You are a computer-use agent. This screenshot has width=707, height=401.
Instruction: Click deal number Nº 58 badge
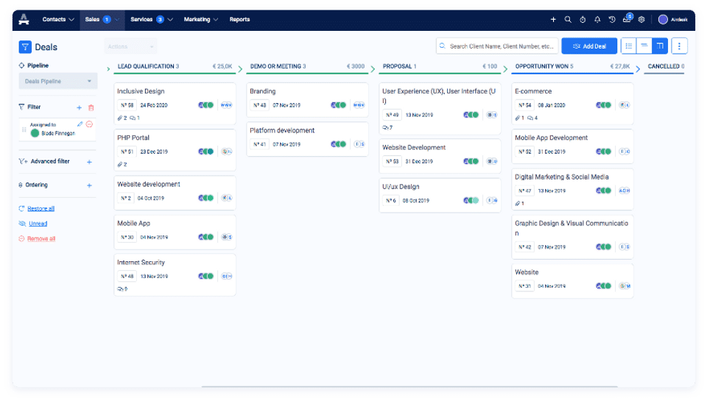pos(127,105)
